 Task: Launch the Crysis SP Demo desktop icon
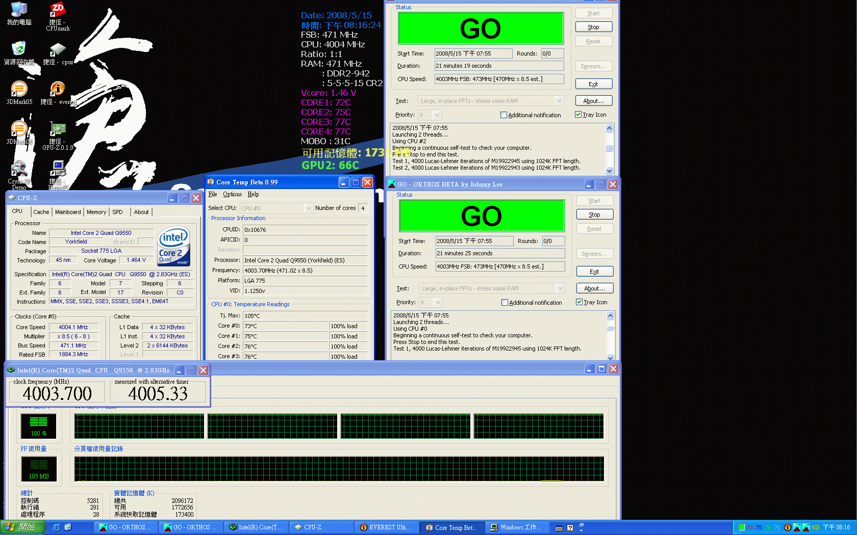(x=19, y=175)
